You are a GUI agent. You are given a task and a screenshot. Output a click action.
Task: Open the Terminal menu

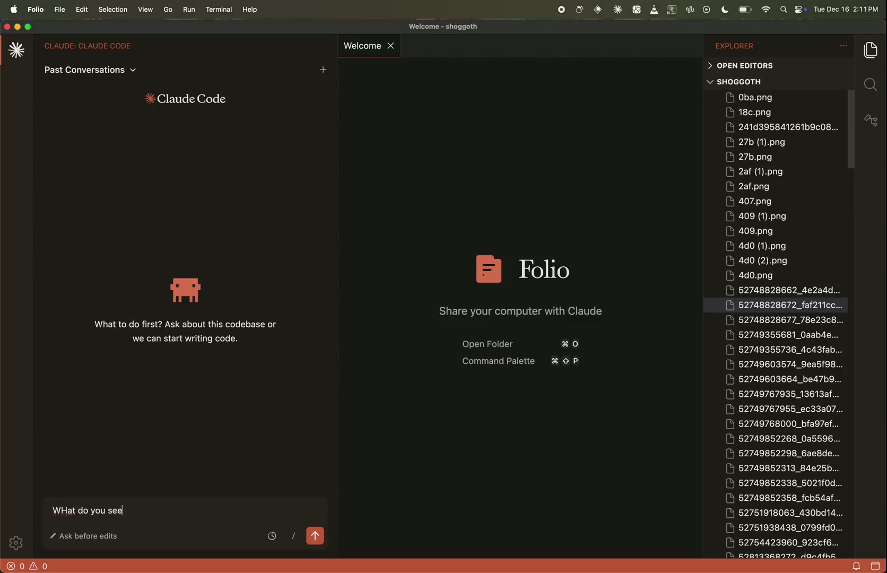click(219, 10)
